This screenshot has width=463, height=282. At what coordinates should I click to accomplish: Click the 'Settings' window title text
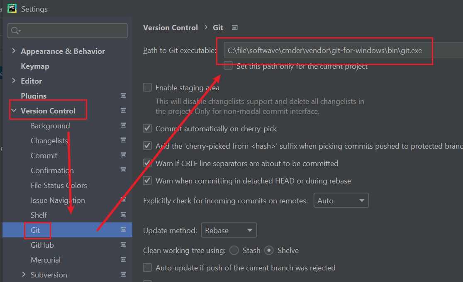pos(34,9)
